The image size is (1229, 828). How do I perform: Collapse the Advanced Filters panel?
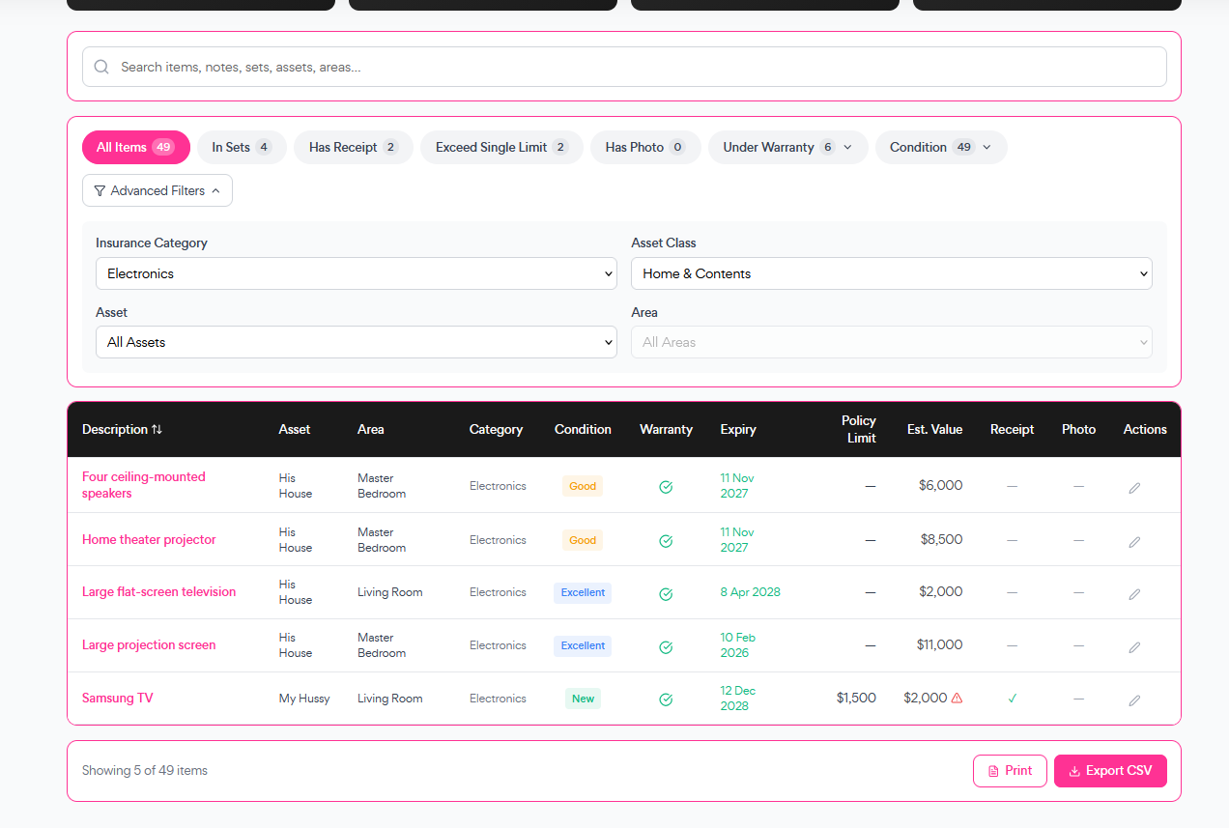157,191
